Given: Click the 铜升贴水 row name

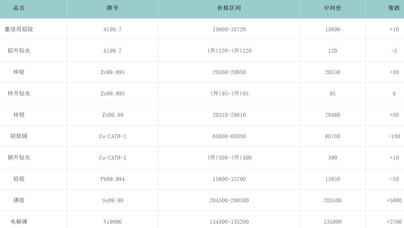Looking at the screenshot, I should (19, 158).
